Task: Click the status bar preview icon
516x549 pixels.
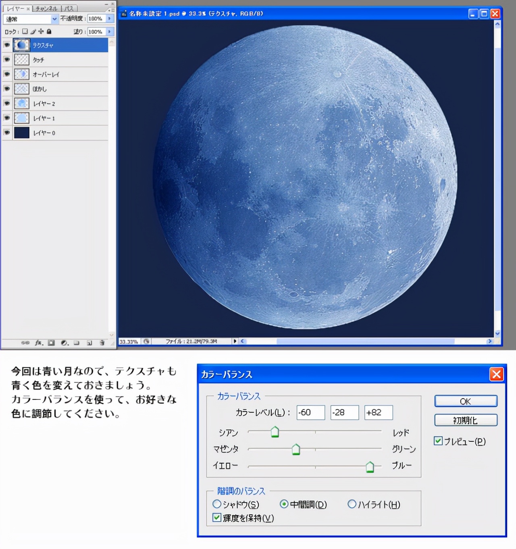Action: click(146, 341)
